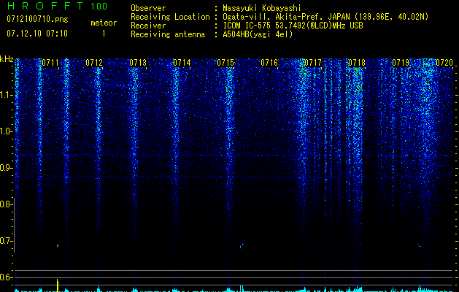Click the 0.9 kHz axis label
This screenshot has width=459, height=292.
click(6, 168)
